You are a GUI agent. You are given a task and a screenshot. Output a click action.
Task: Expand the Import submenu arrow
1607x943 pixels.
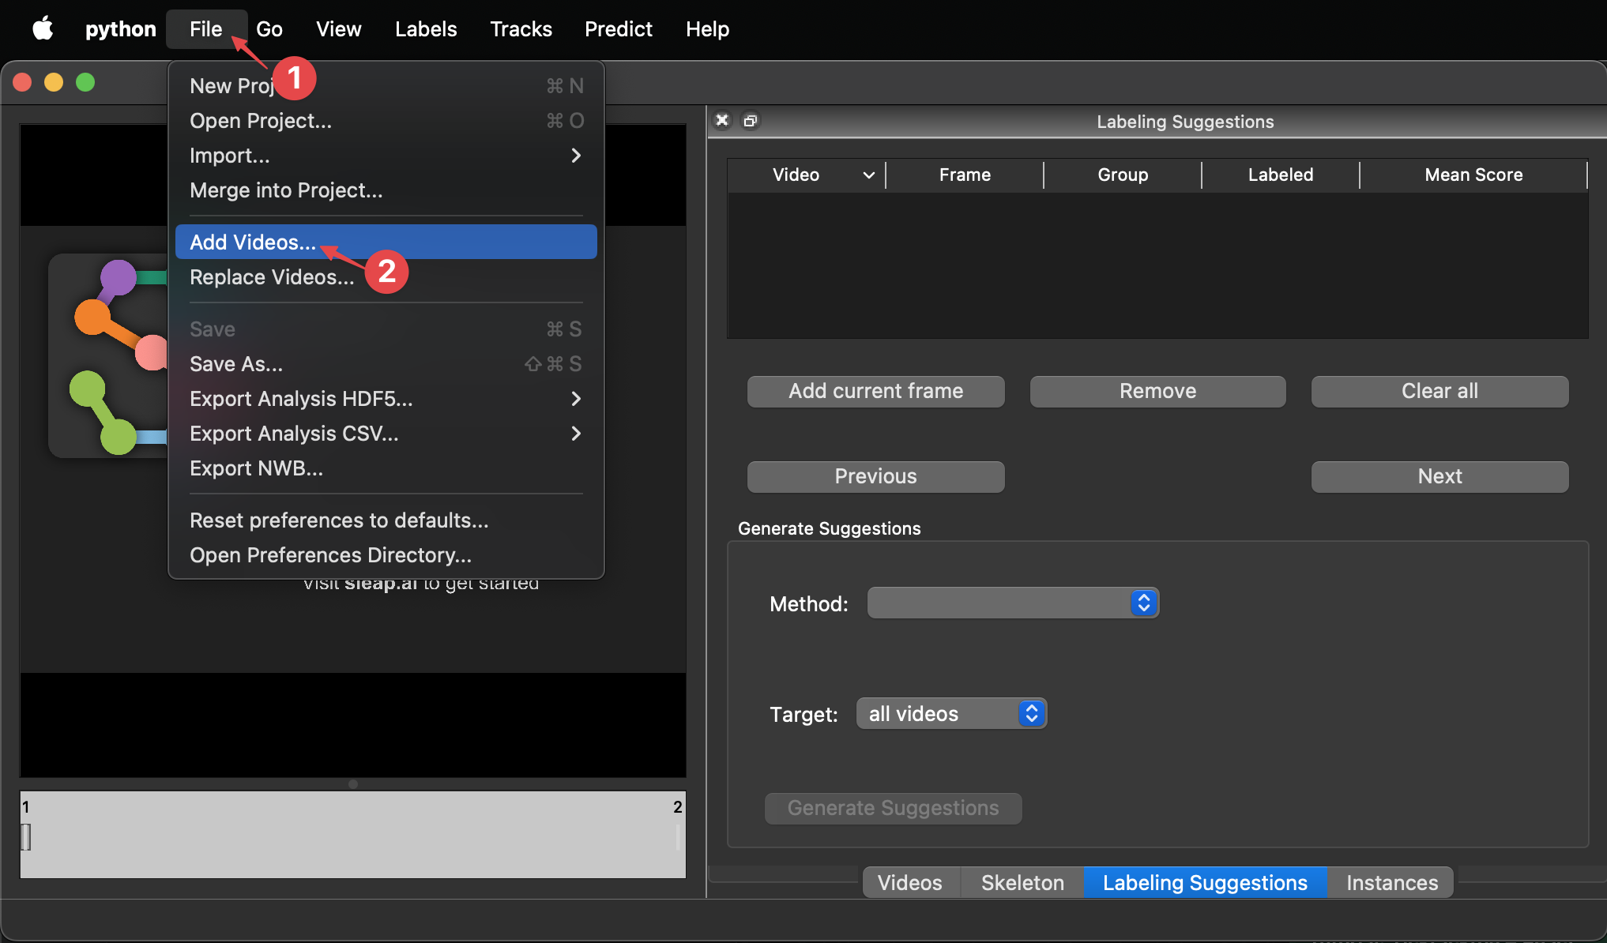(576, 156)
